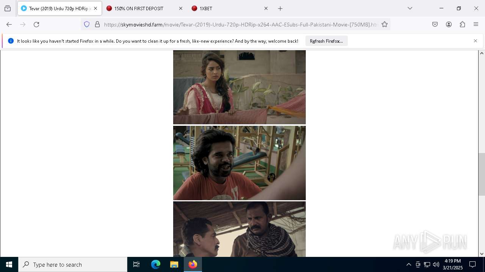
Task: Expand the list all tabs dropdown
Action: click(410, 8)
